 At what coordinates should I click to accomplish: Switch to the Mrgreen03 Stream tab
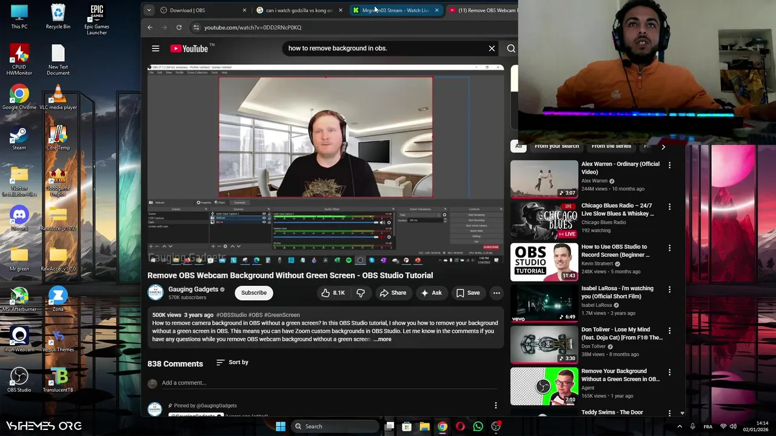(x=391, y=10)
